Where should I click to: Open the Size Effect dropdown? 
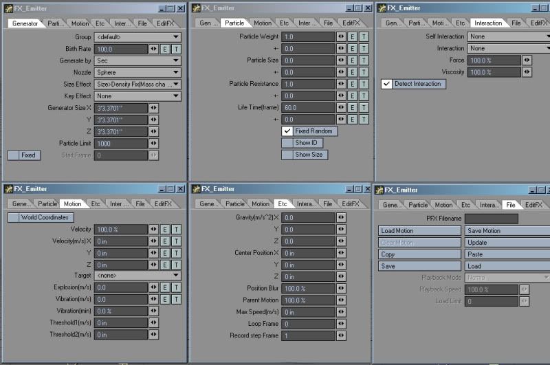point(137,85)
